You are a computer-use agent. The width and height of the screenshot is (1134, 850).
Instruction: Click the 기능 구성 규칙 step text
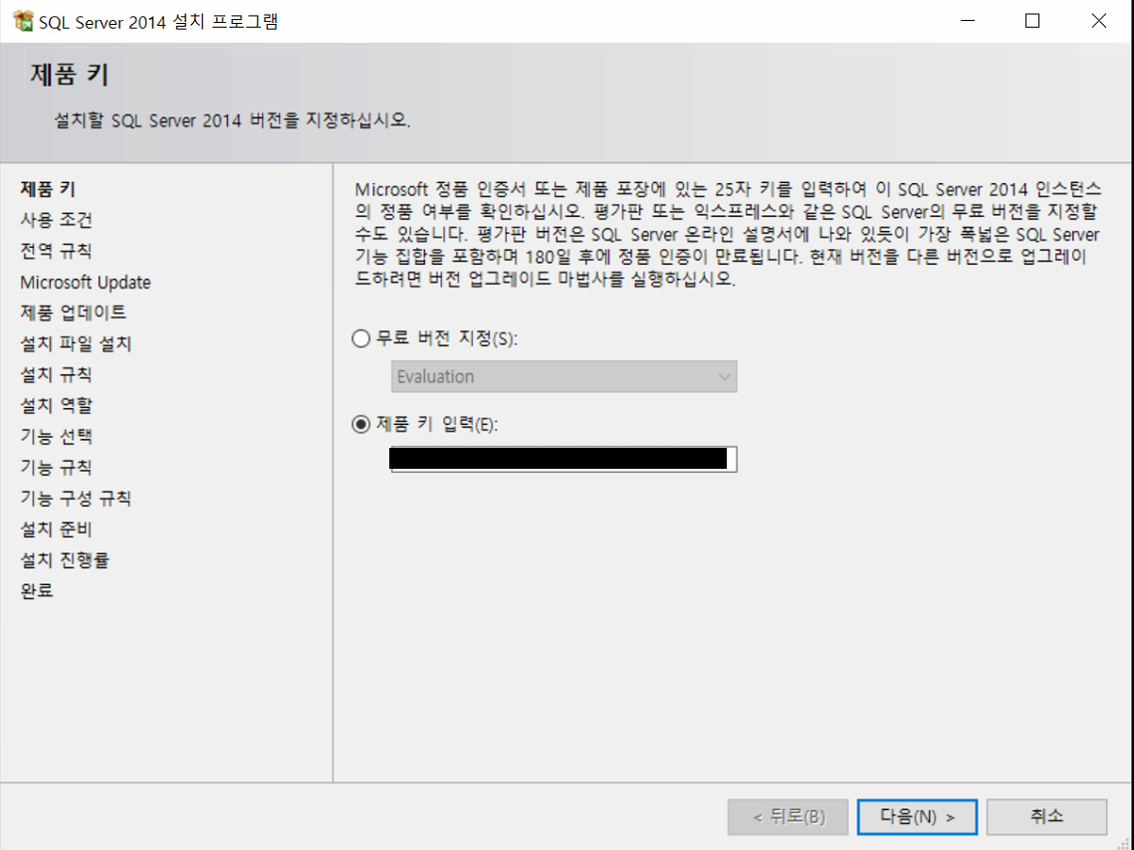[x=76, y=498]
